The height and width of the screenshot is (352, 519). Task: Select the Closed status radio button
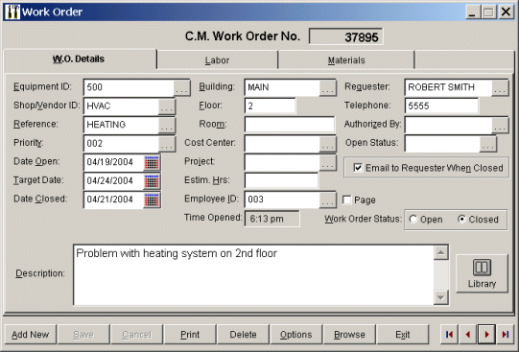point(461,219)
